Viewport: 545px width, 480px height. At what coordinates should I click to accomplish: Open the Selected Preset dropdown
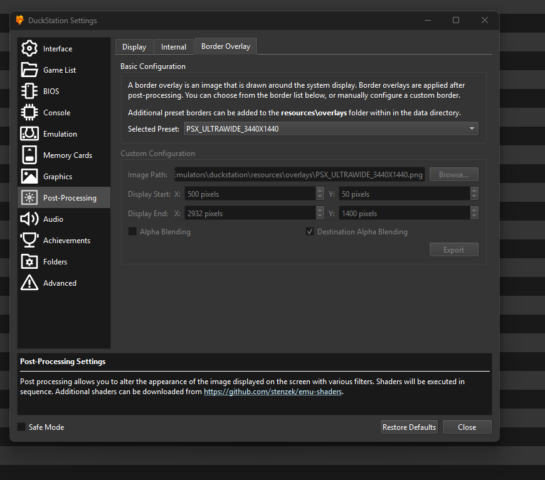pos(331,129)
